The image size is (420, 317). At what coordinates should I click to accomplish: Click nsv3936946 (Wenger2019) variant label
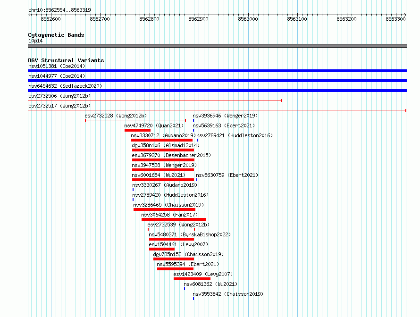tap(225, 116)
